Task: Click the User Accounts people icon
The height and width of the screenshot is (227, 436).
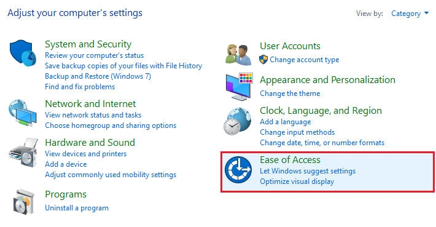Action: [x=238, y=55]
